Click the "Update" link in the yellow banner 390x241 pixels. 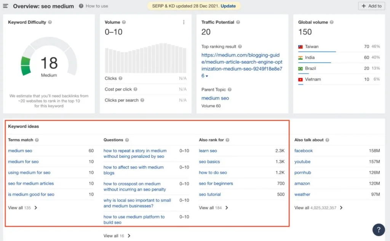tap(229, 6)
